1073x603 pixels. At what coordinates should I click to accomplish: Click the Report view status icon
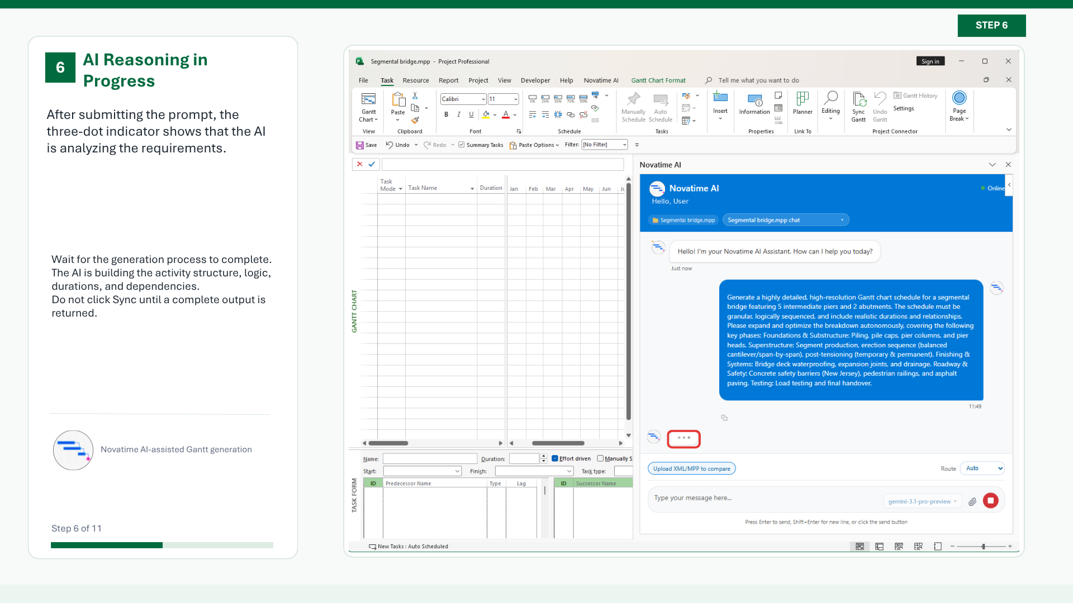click(x=938, y=547)
